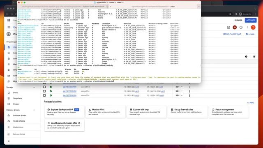Viewport: 263px width, 148px height.
Task: Open Explore Backup and DR card
Action: (65, 112)
